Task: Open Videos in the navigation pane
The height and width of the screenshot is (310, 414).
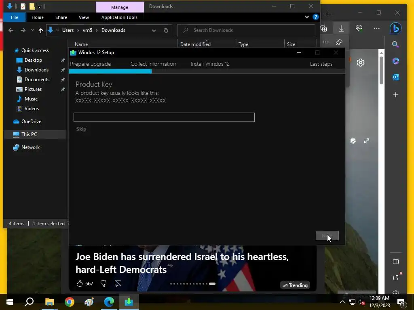Action: (32, 109)
